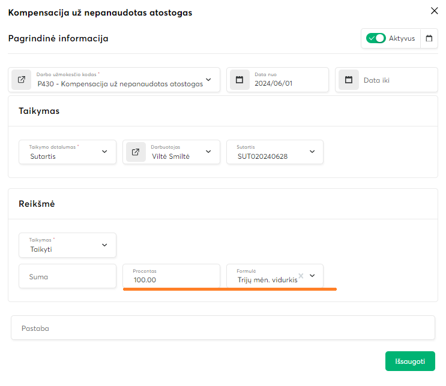The width and height of the screenshot is (446, 386).
Task: Click calendar icon in Data nuo field
Action: click(240, 80)
